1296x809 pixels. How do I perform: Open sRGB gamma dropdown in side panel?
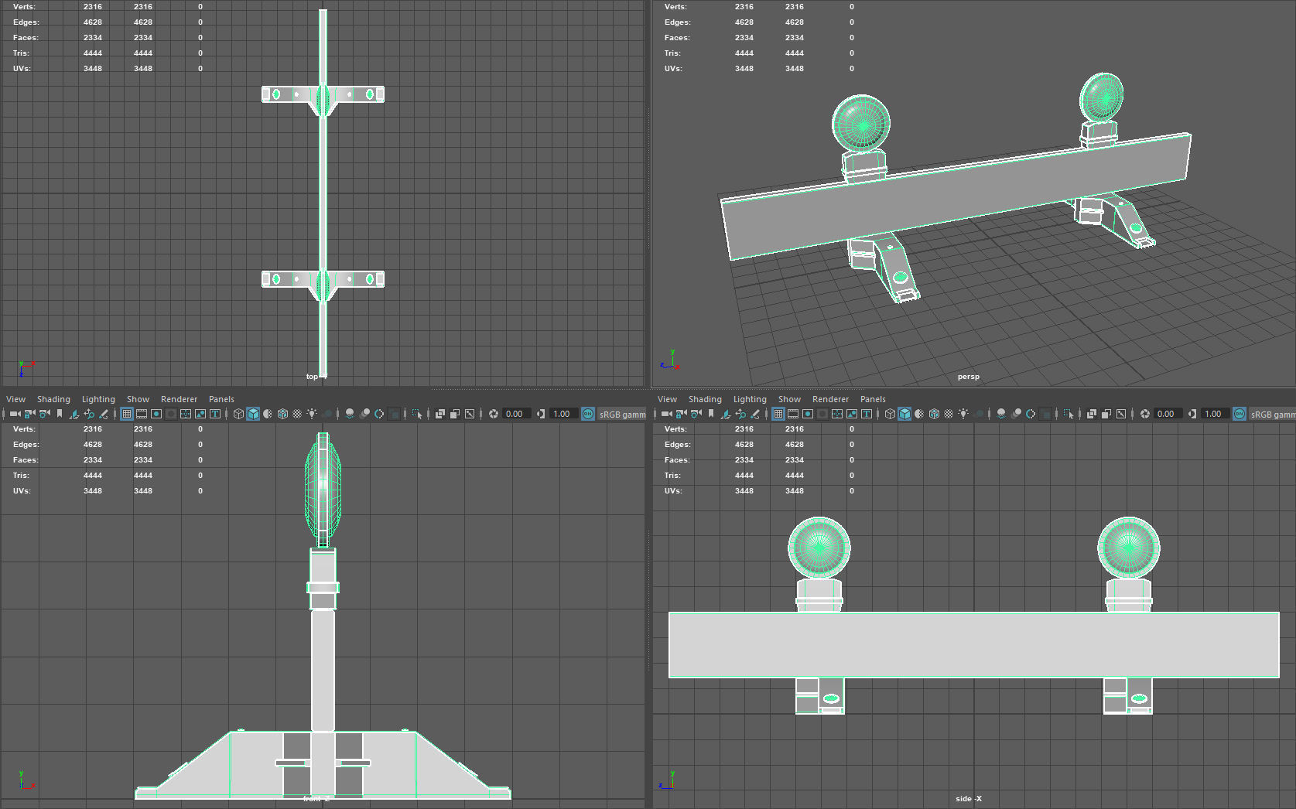pyautogui.click(x=1273, y=415)
